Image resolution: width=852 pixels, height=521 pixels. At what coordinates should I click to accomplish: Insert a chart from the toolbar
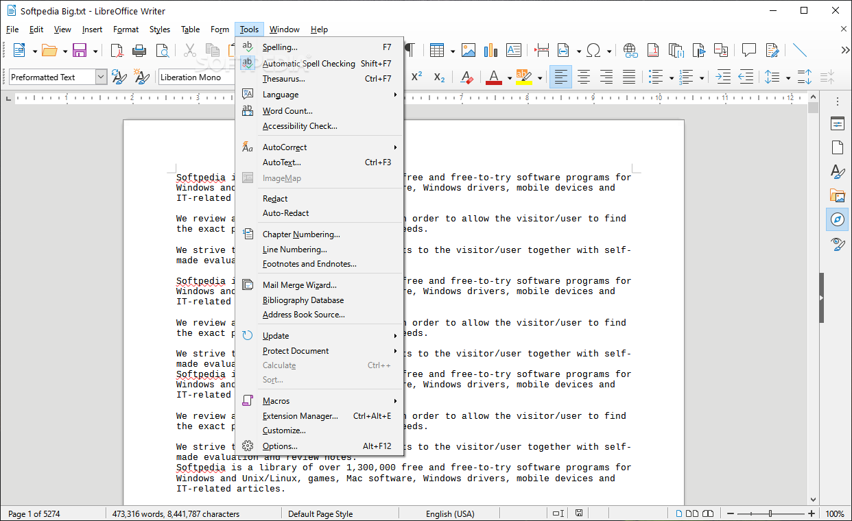click(490, 50)
